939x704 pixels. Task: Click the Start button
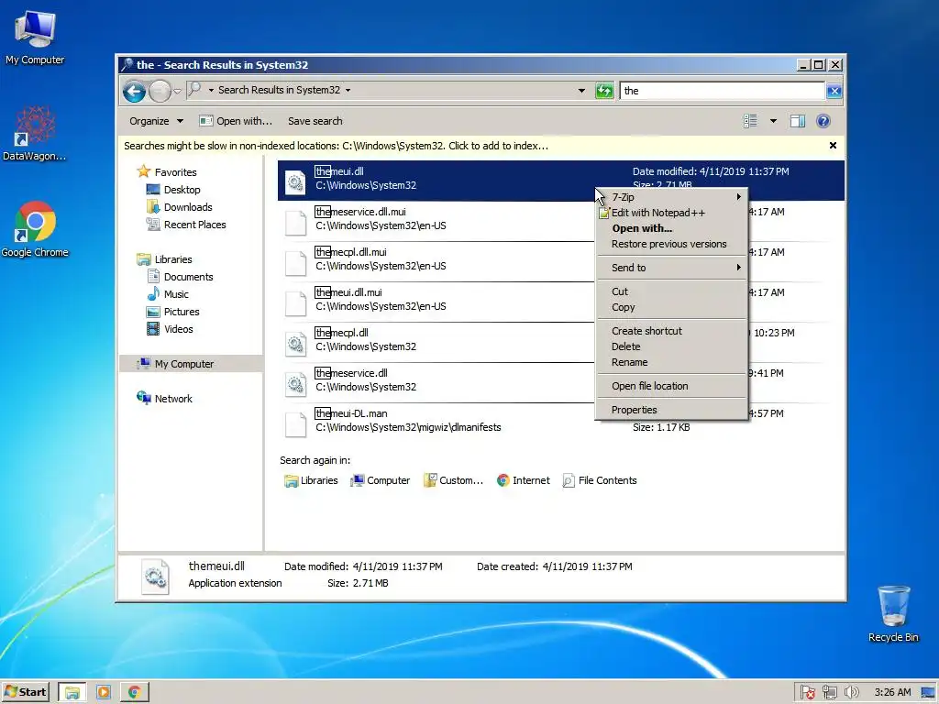(x=25, y=692)
